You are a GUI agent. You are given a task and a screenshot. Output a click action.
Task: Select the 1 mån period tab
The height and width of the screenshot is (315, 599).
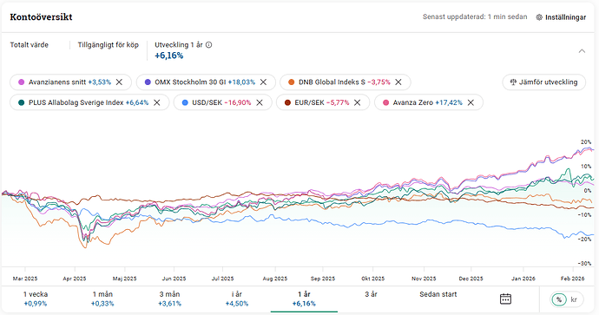(102, 299)
